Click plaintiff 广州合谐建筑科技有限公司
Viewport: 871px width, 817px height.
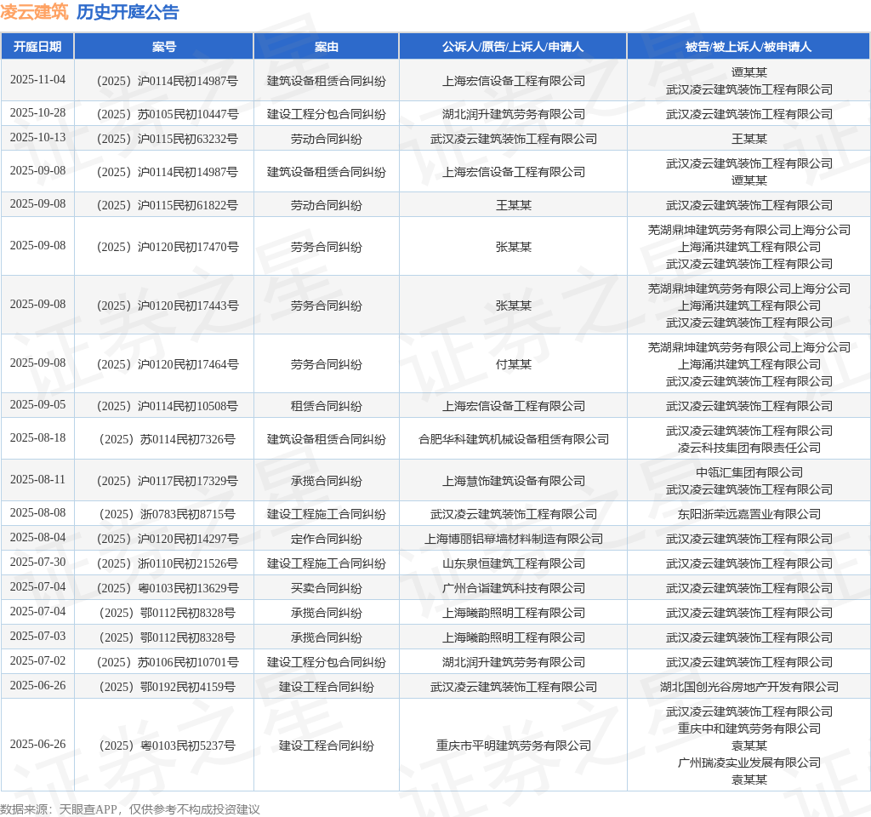(513, 589)
